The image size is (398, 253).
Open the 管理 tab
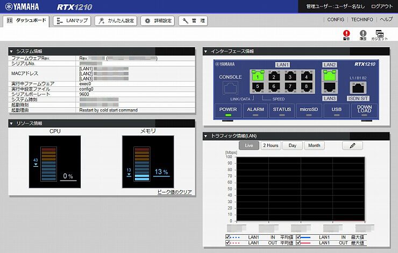click(x=193, y=21)
